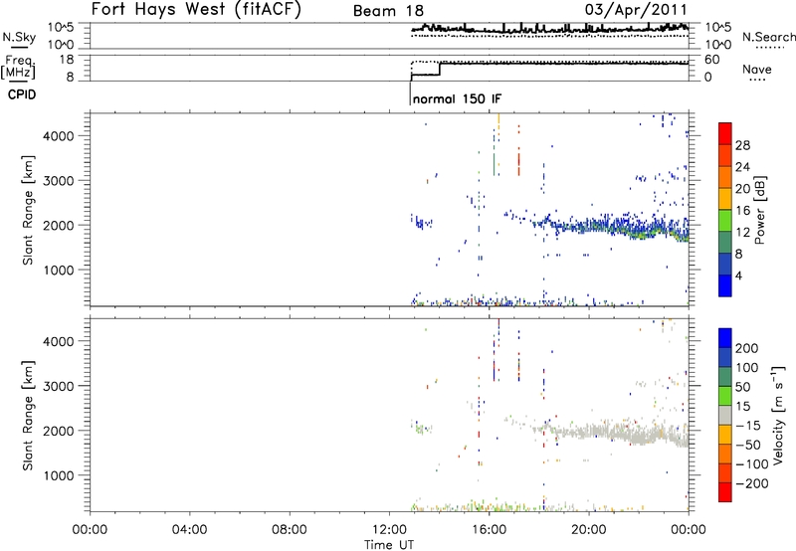Select the 'CPID' row label
The height and width of the screenshot is (551, 796).
point(22,94)
